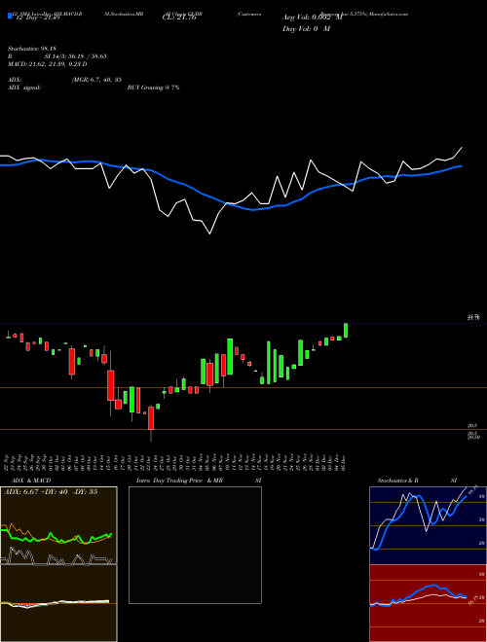Screen dimensions: 487x642
Task: Click the 20.5 price axis label
Action: (471, 426)
